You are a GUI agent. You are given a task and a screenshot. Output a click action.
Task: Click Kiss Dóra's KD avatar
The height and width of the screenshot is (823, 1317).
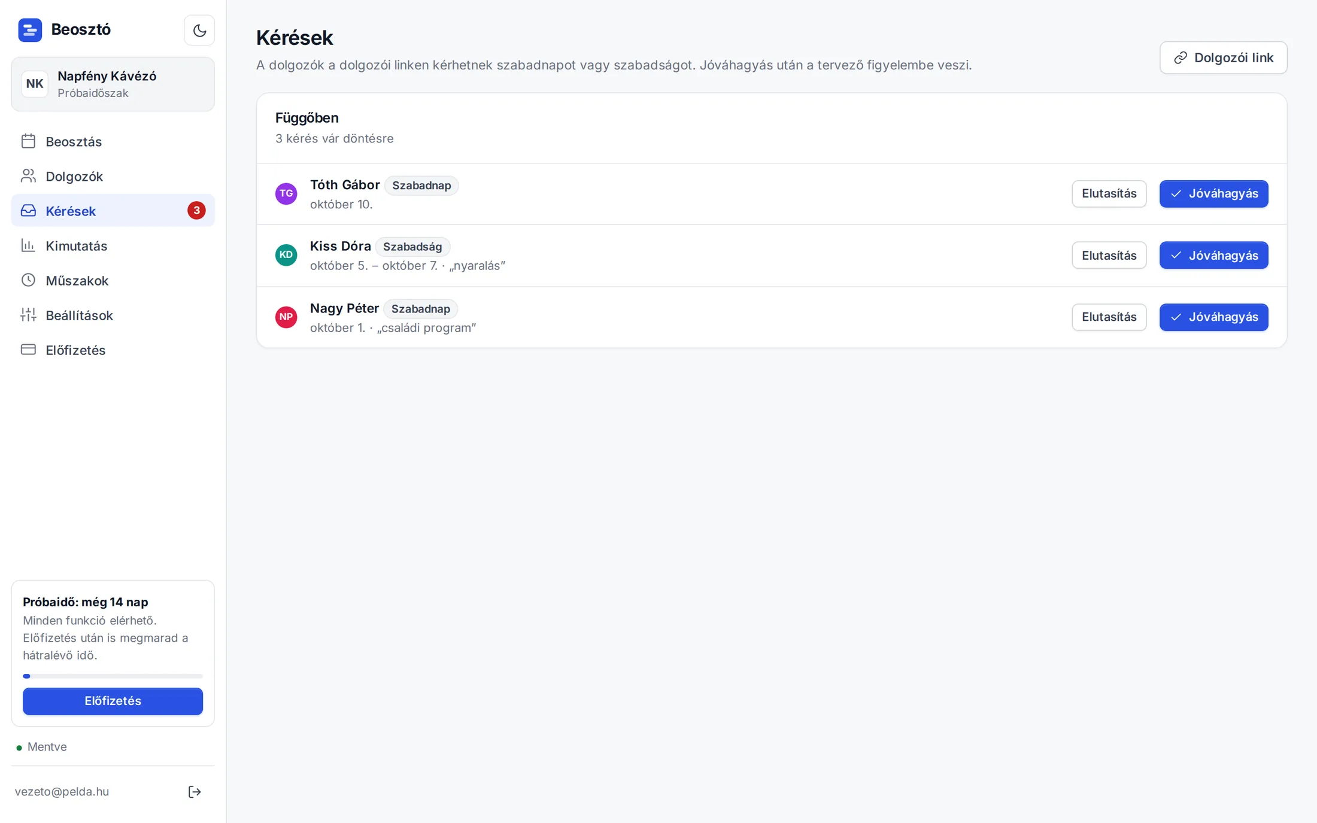286,255
